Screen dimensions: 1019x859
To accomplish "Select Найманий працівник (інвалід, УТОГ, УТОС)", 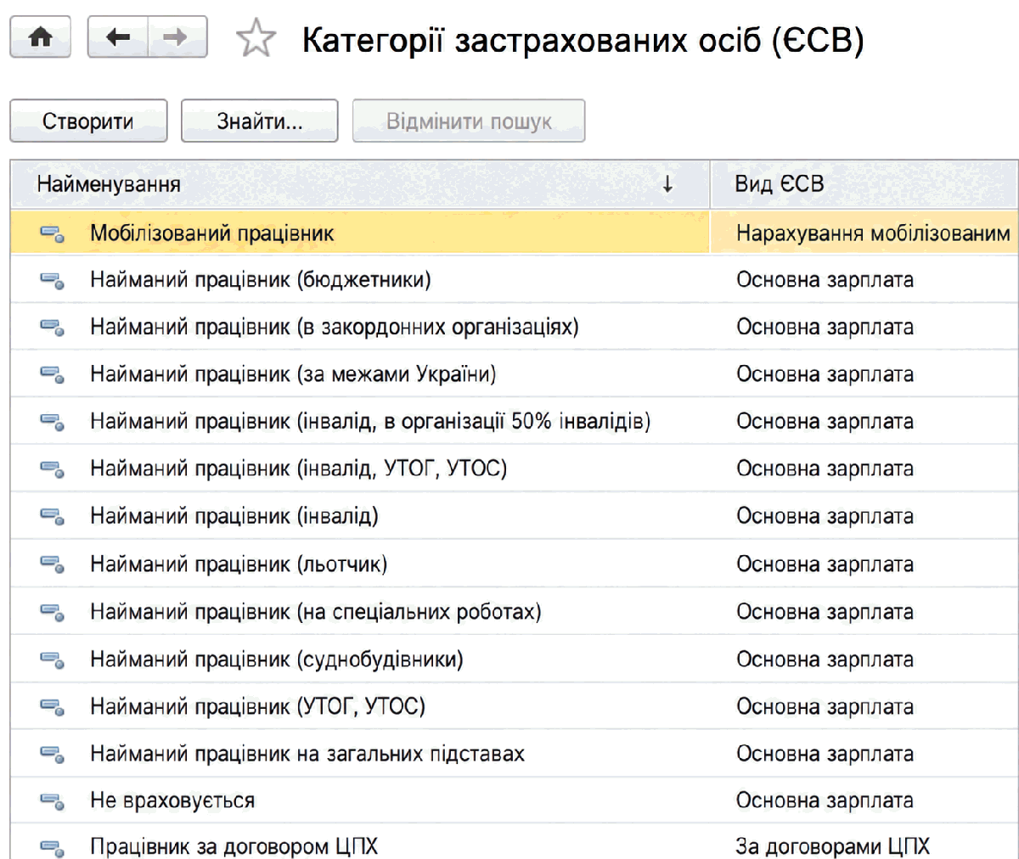I will pos(298,469).
